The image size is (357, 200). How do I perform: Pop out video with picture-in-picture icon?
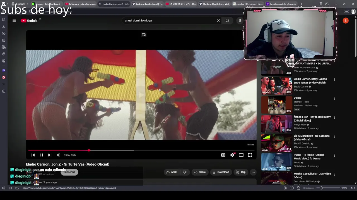point(144,35)
